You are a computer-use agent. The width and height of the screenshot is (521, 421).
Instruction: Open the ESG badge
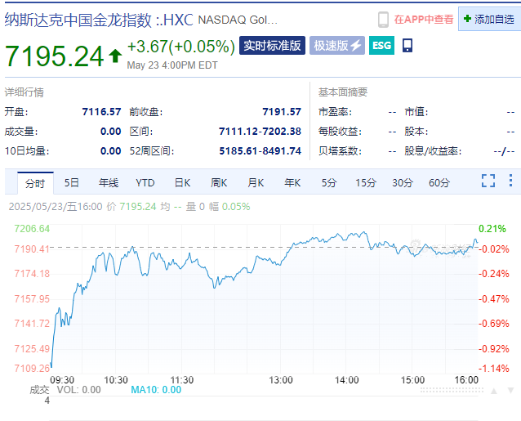pos(382,45)
